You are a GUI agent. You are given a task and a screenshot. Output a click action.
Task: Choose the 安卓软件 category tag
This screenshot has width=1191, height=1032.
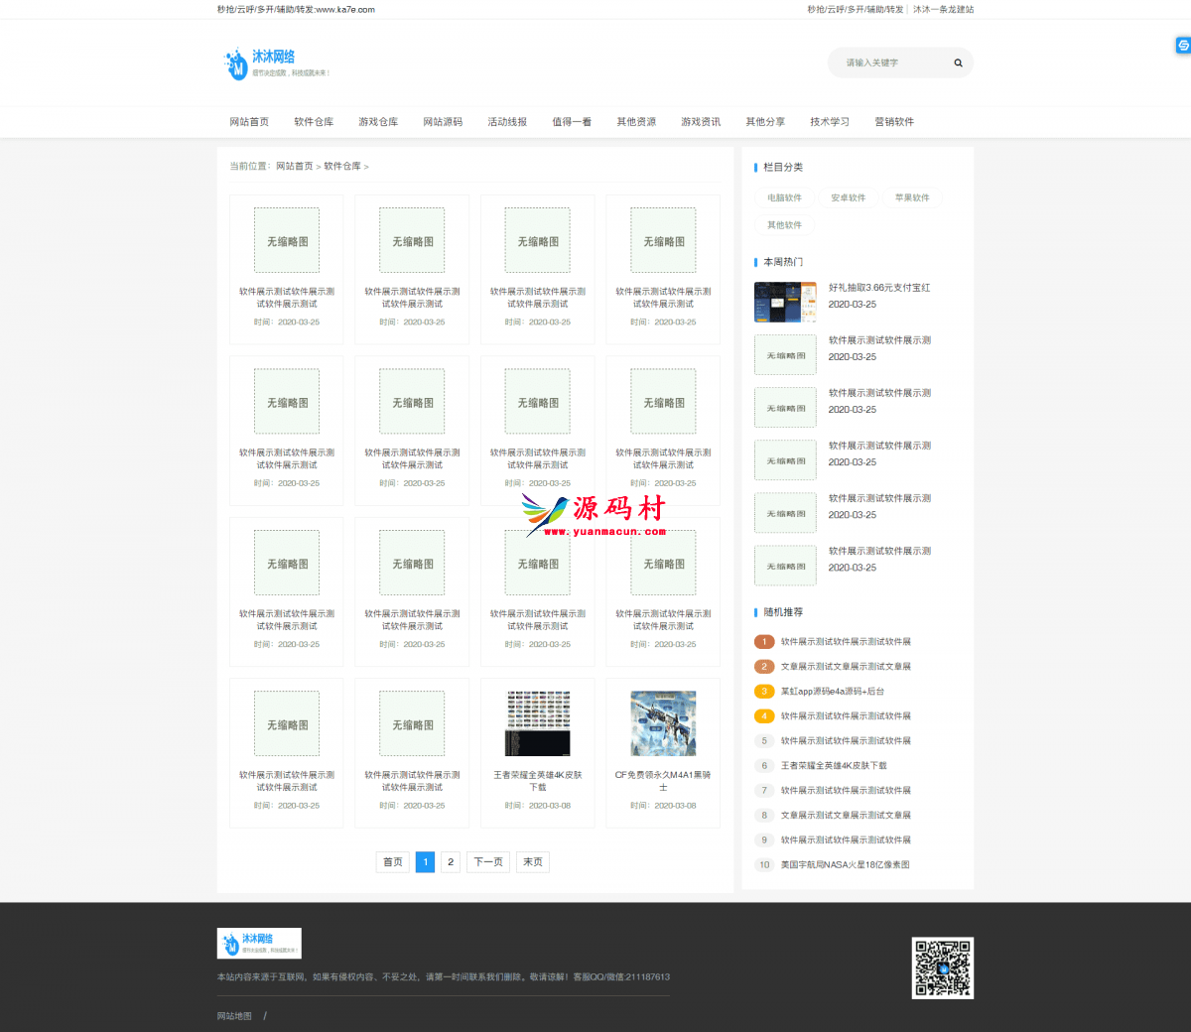point(848,197)
